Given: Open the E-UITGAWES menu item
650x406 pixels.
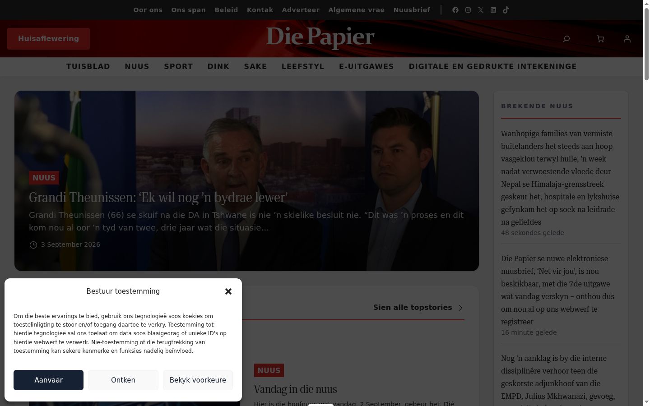Looking at the screenshot, I should (367, 67).
